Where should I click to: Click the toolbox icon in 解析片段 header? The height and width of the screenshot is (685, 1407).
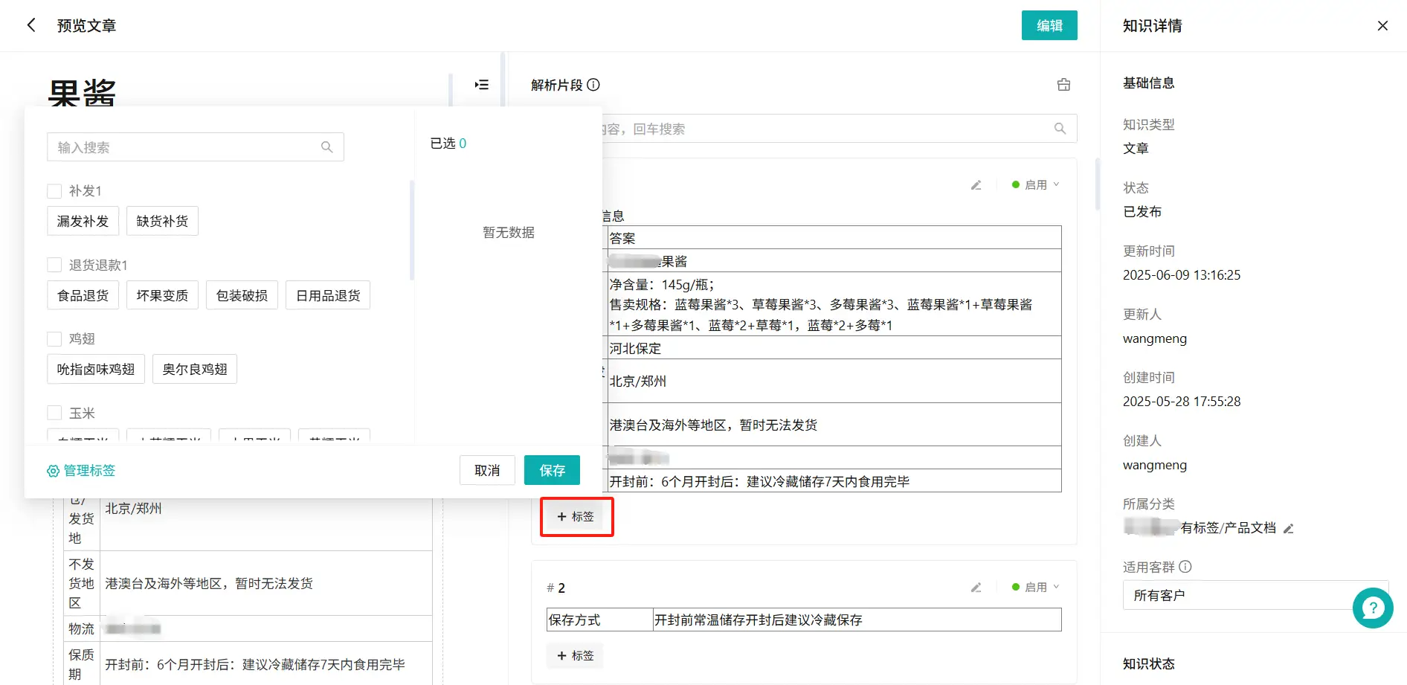tap(1063, 85)
